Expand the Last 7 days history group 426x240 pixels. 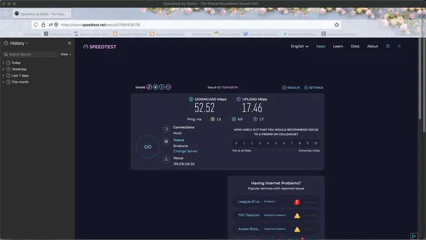(20, 75)
